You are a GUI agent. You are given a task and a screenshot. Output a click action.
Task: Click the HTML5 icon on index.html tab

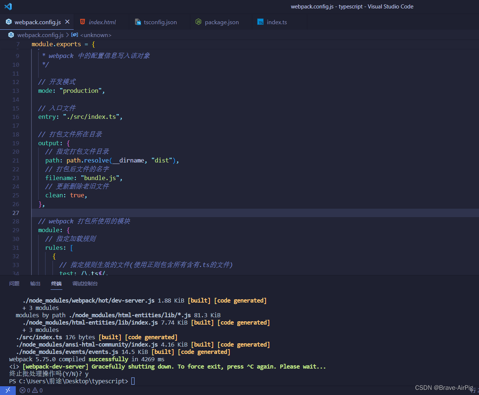[83, 22]
